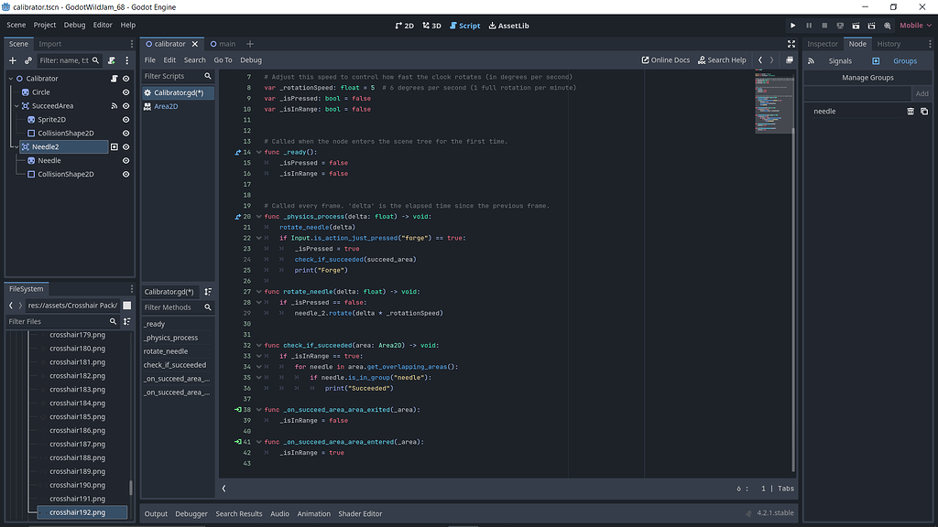This screenshot has width=938, height=527.
Task: Open the Debug menu in the top bar
Action: point(74,26)
